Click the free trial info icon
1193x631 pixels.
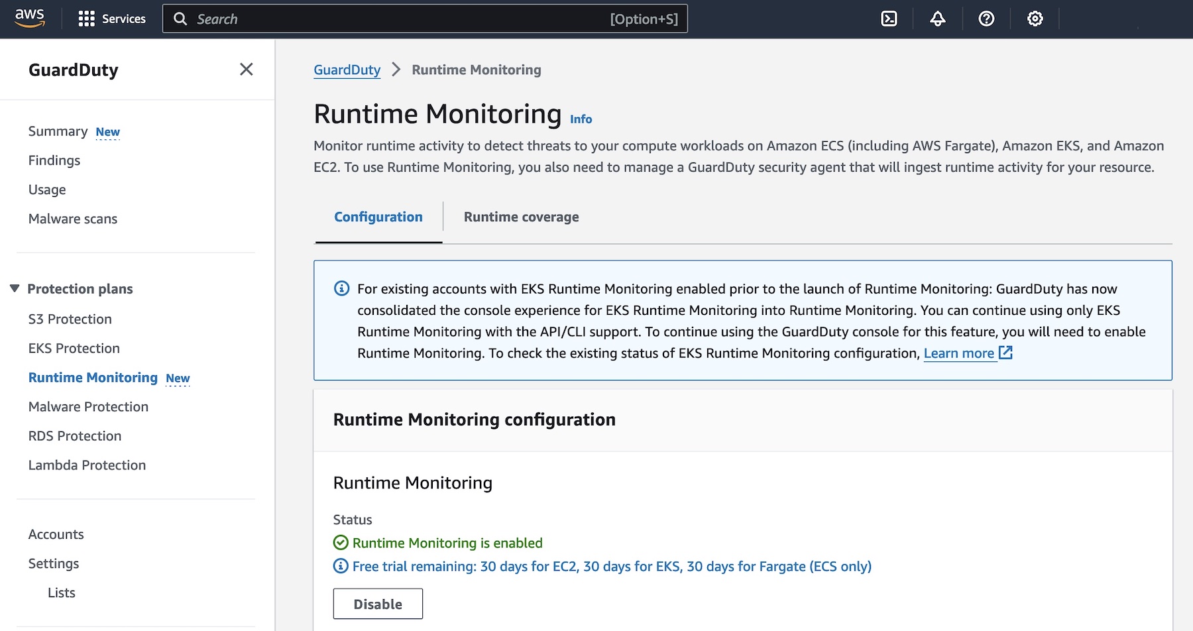(x=341, y=566)
